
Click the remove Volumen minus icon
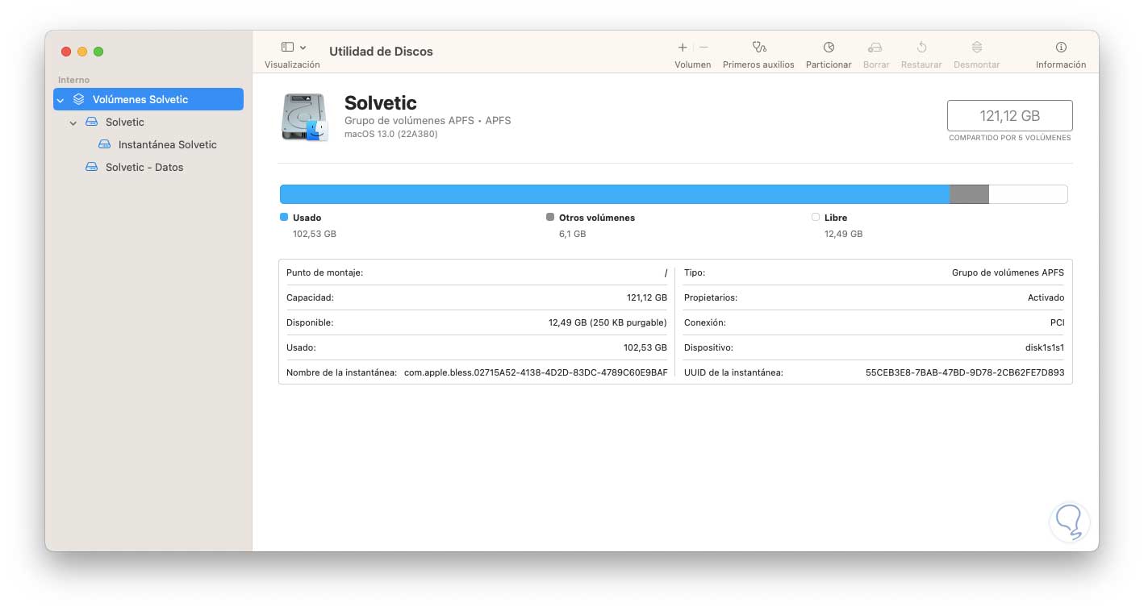click(x=704, y=48)
